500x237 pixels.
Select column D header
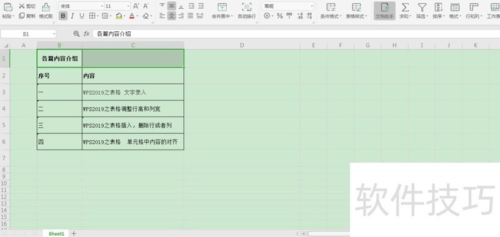pyautogui.click(x=242, y=46)
